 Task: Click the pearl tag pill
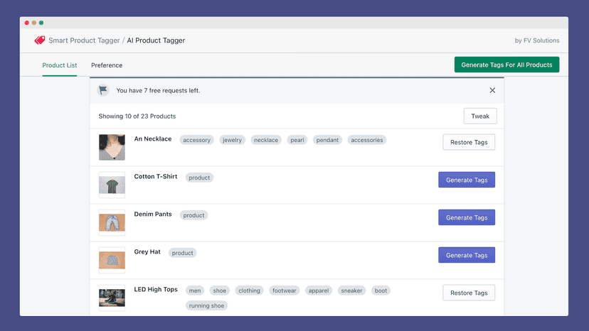(x=297, y=140)
